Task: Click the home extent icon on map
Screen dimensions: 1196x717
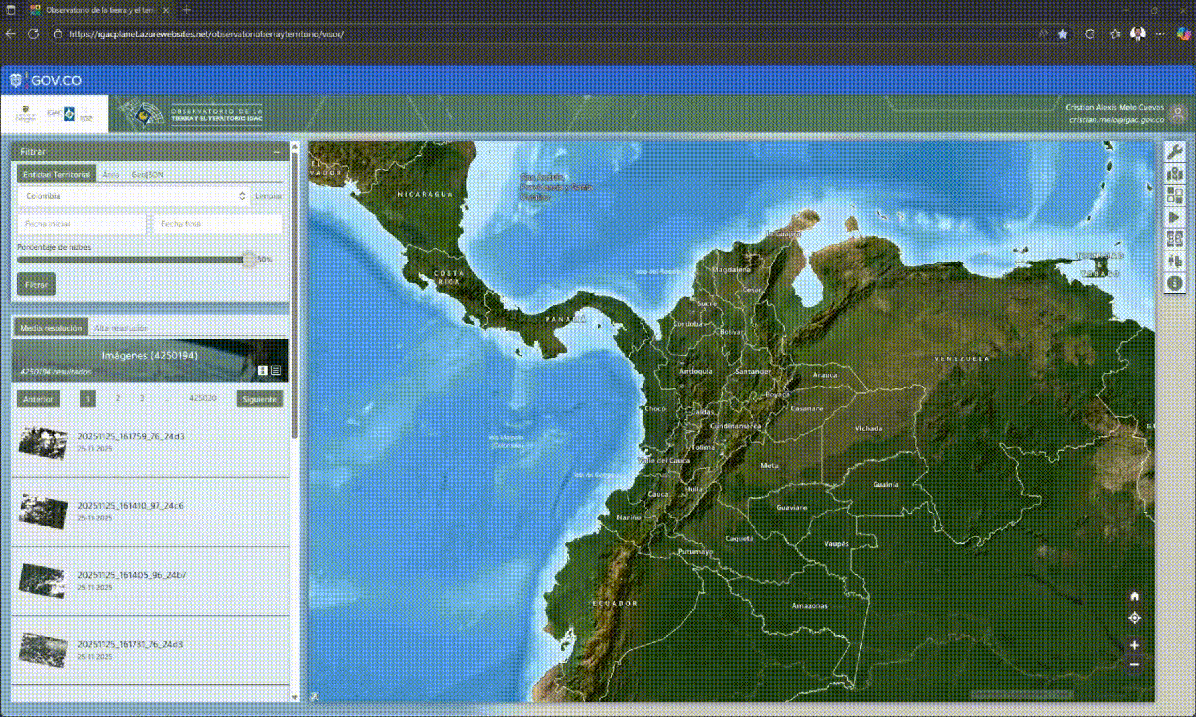Action: tap(1134, 596)
